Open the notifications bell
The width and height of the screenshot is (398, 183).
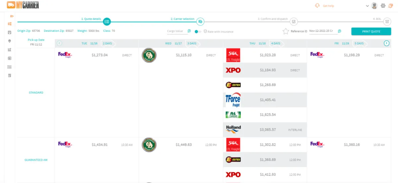click(x=391, y=5)
